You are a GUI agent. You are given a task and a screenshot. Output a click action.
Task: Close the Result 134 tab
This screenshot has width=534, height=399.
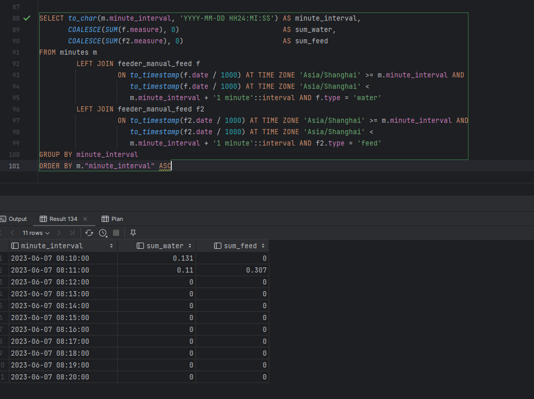pos(84,219)
